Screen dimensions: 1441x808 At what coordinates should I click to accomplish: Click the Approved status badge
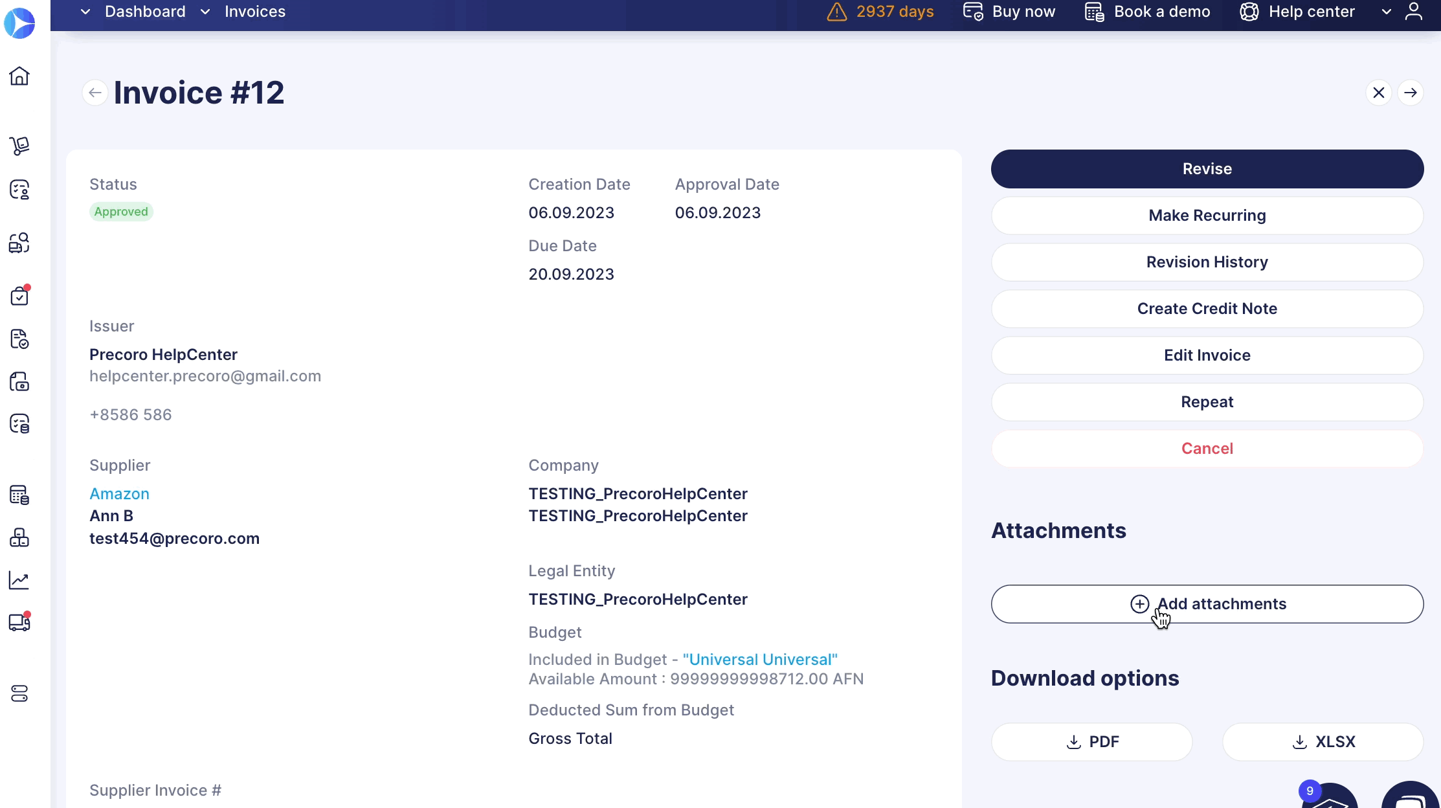point(121,212)
